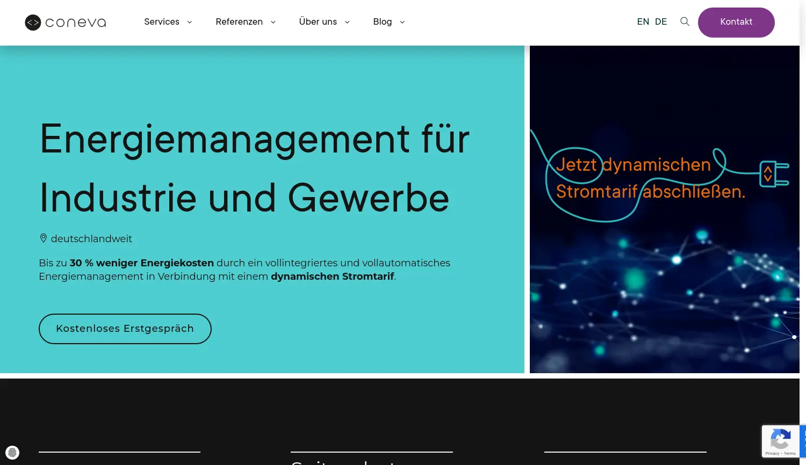This screenshot has width=806, height=465.
Task: Expand the Referenzen dropdown chevron
Action: pos(273,22)
